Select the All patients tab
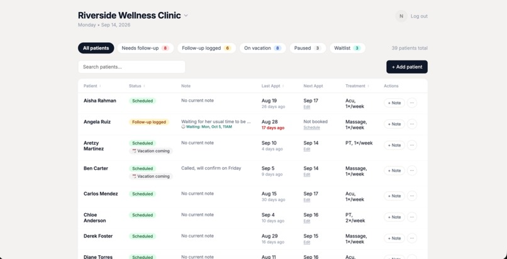 pos(96,48)
